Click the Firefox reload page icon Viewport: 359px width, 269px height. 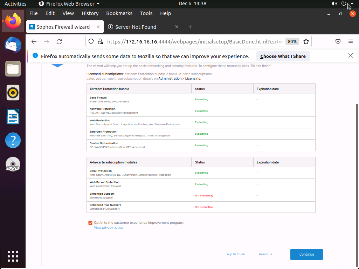click(59, 42)
